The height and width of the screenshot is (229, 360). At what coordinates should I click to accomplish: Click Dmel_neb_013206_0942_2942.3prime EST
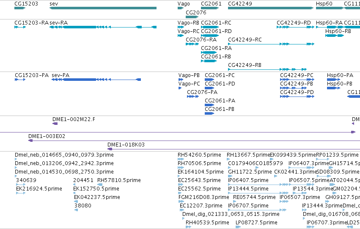(x=16, y=168)
